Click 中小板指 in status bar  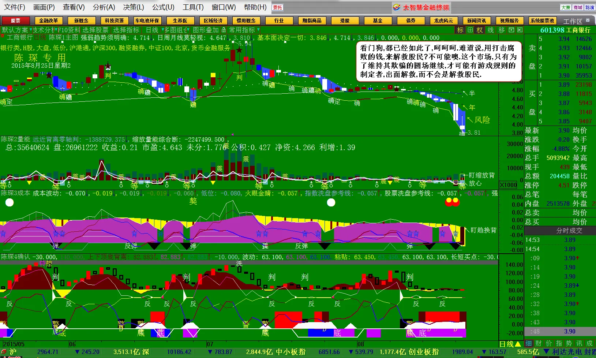pyautogui.click(x=290, y=352)
